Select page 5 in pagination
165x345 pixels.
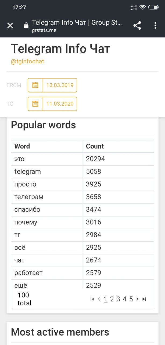[131, 299]
